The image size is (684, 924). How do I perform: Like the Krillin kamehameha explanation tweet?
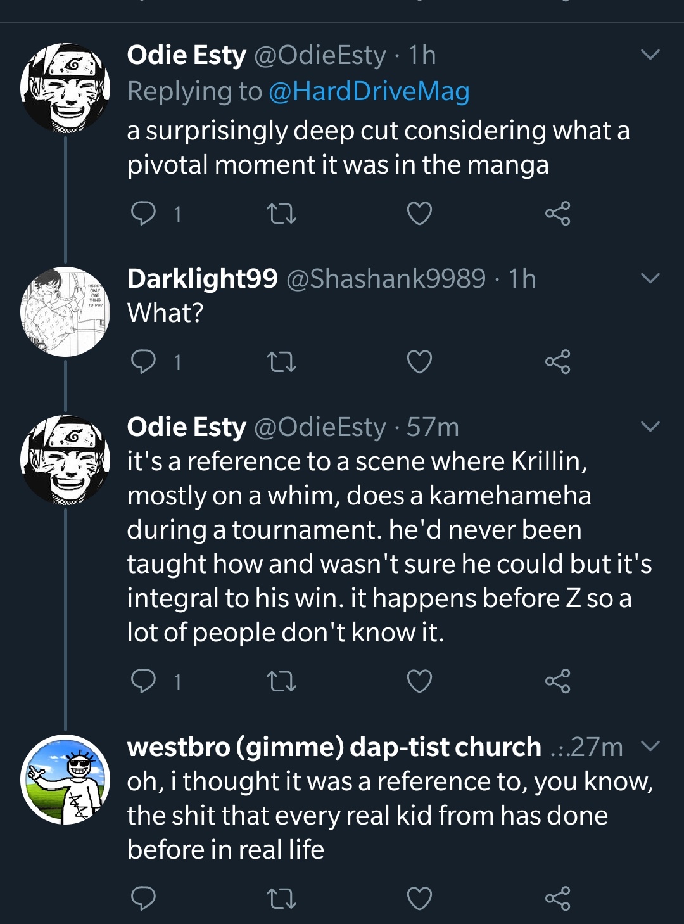pos(419,681)
